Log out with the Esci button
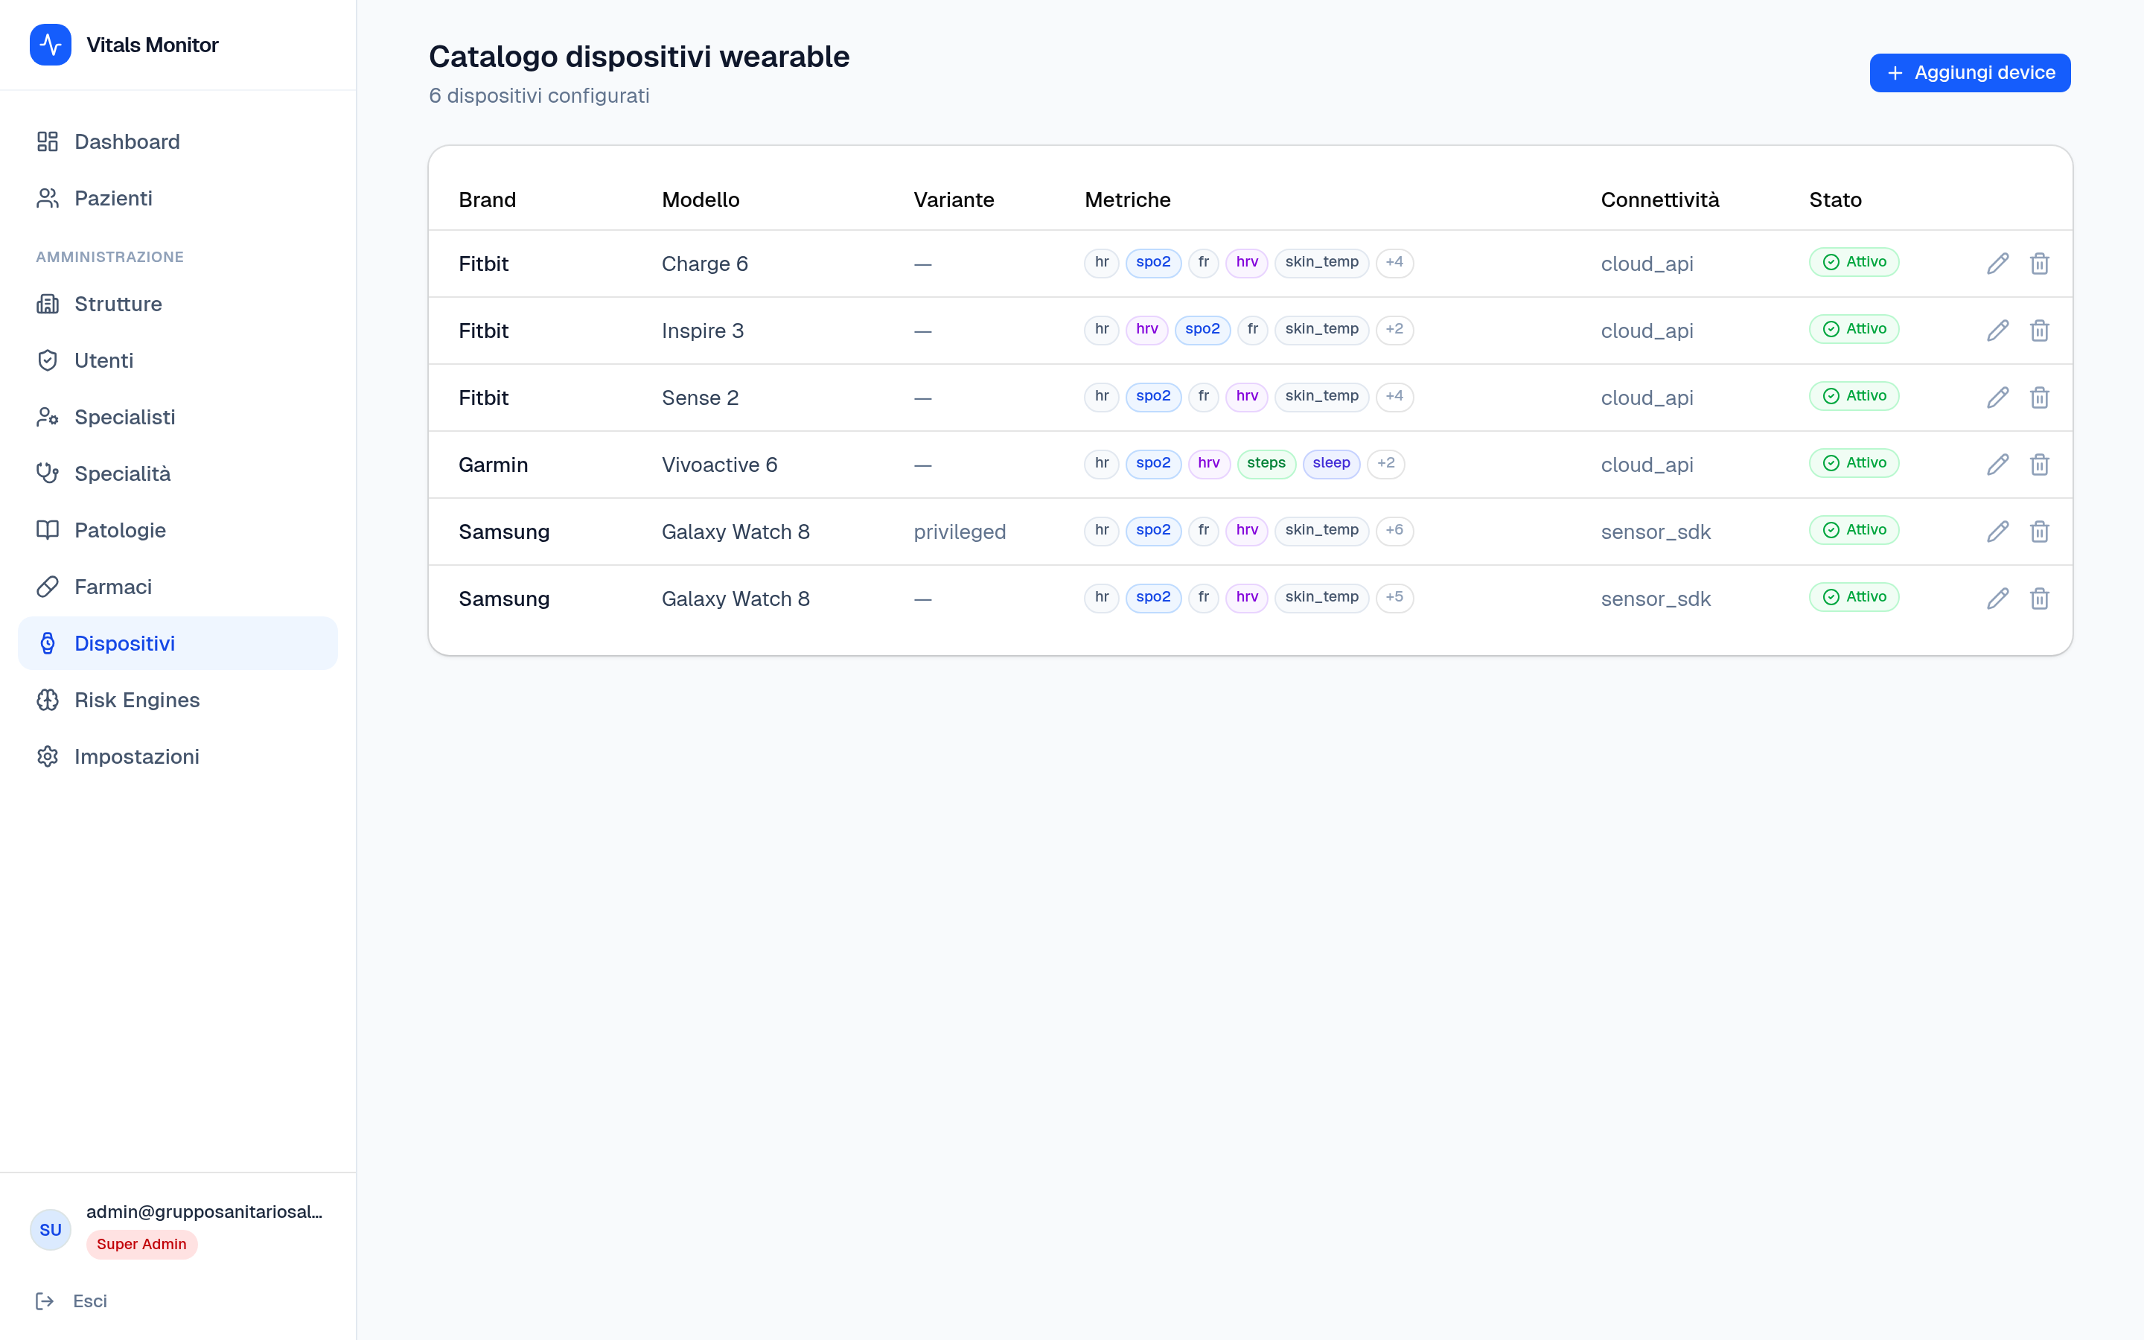 71,1301
